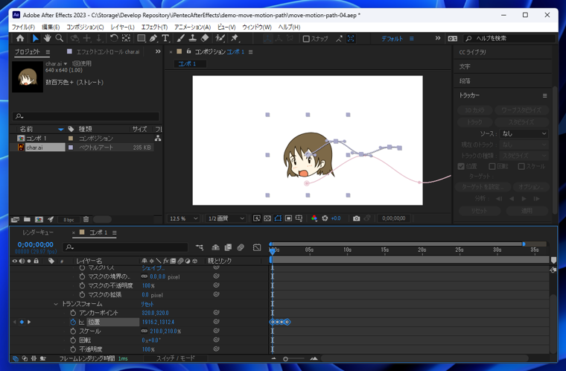Viewport: 566px width, 371px height.
Task: Select the Eraser tool
Action: click(205, 38)
